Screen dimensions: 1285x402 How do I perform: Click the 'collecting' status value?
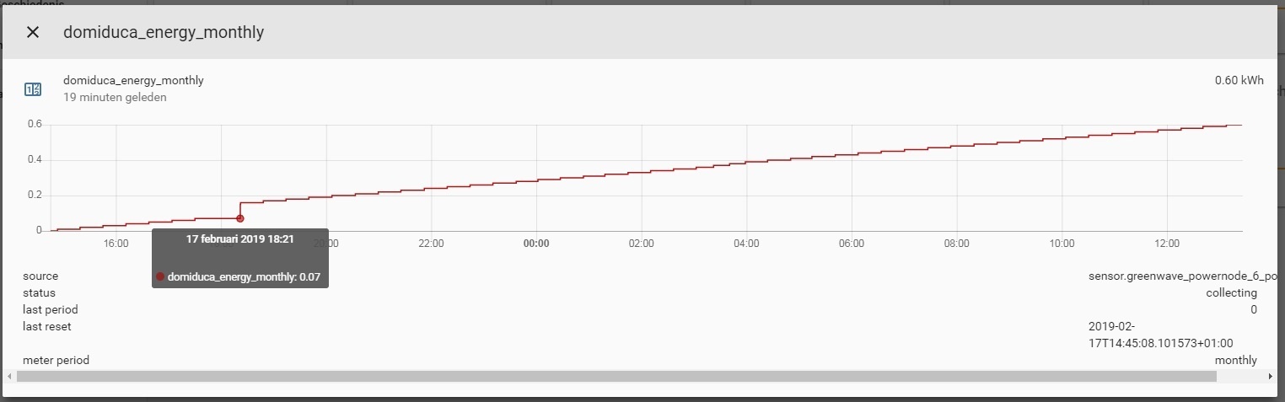(1231, 293)
